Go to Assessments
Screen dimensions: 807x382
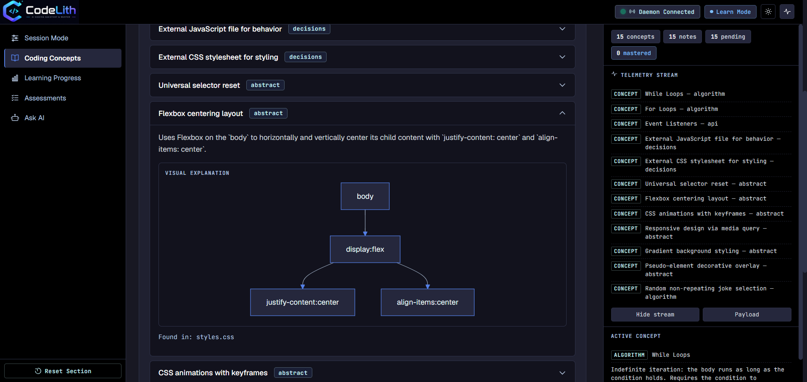pyautogui.click(x=63, y=98)
